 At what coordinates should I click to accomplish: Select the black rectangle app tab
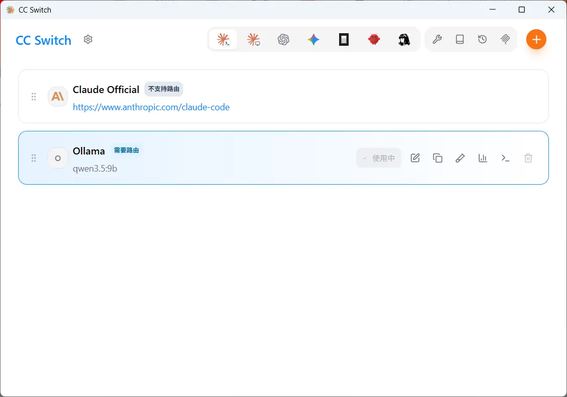(344, 39)
